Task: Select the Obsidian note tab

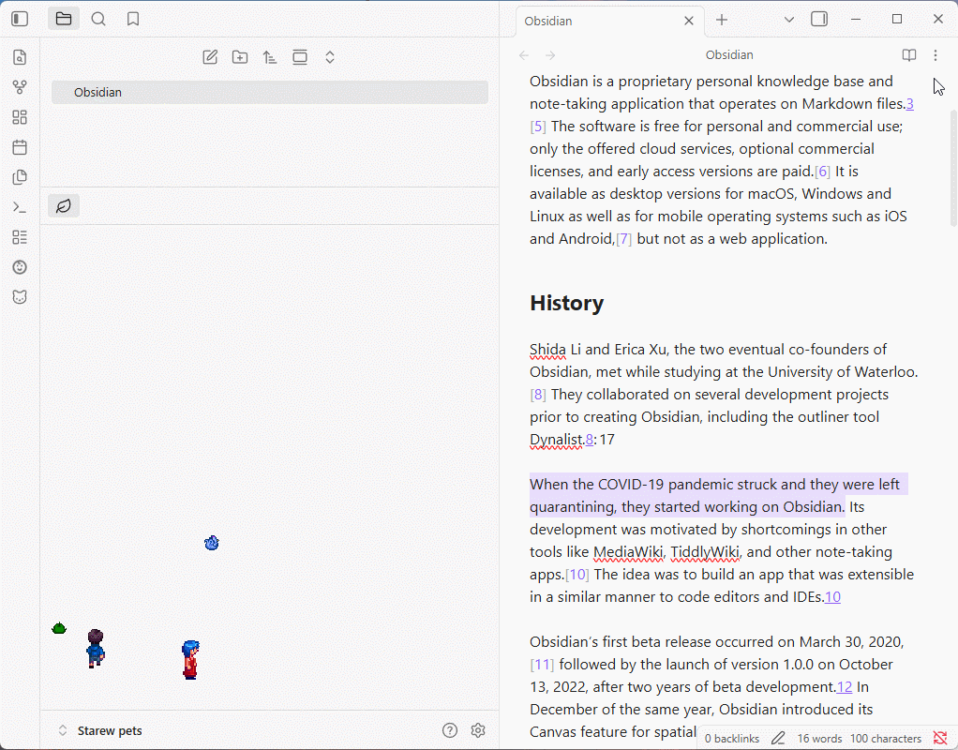Action: (599, 22)
